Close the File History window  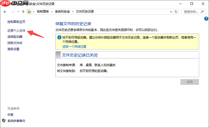pos(203,4)
